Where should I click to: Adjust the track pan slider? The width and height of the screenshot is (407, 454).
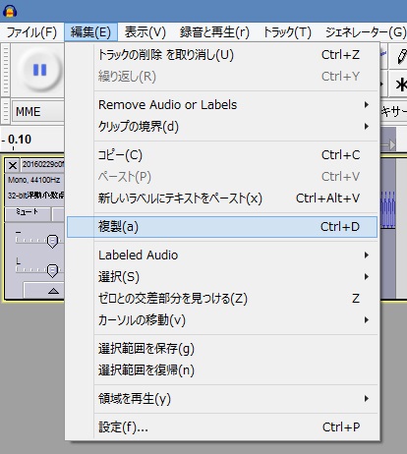(x=52, y=270)
